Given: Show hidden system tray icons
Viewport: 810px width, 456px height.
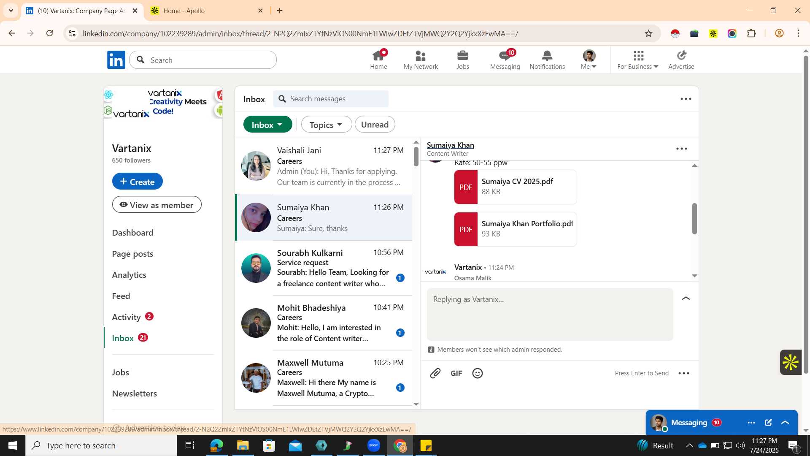Looking at the screenshot, I should click(x=689, y=445).
